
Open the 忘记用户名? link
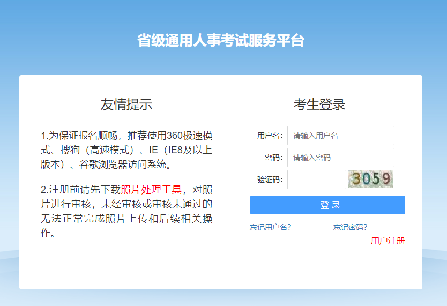pyautogui.click(x=270, y=227)
